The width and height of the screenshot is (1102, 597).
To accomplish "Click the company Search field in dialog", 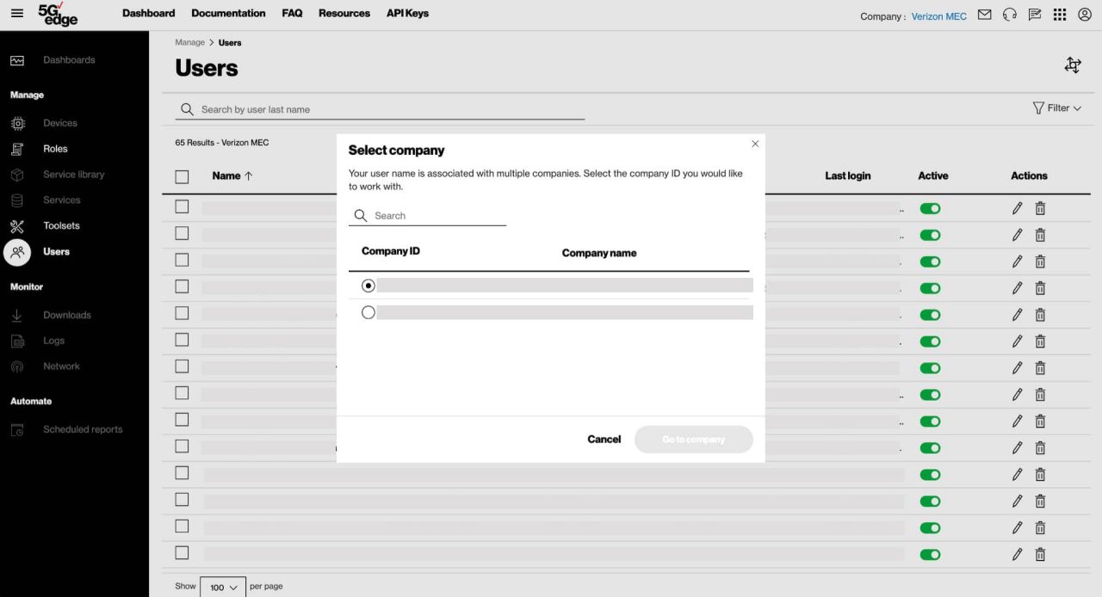I will (438, 216).
